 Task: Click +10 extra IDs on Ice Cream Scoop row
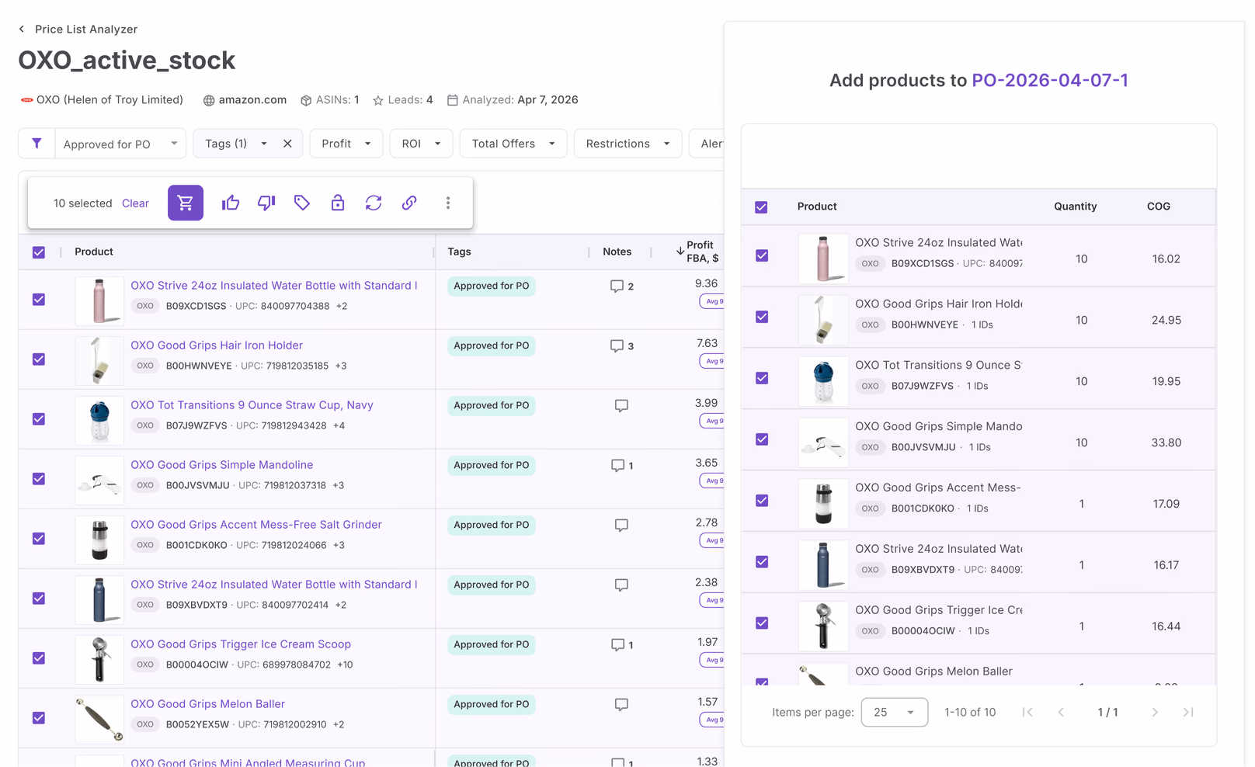(345, 665)
